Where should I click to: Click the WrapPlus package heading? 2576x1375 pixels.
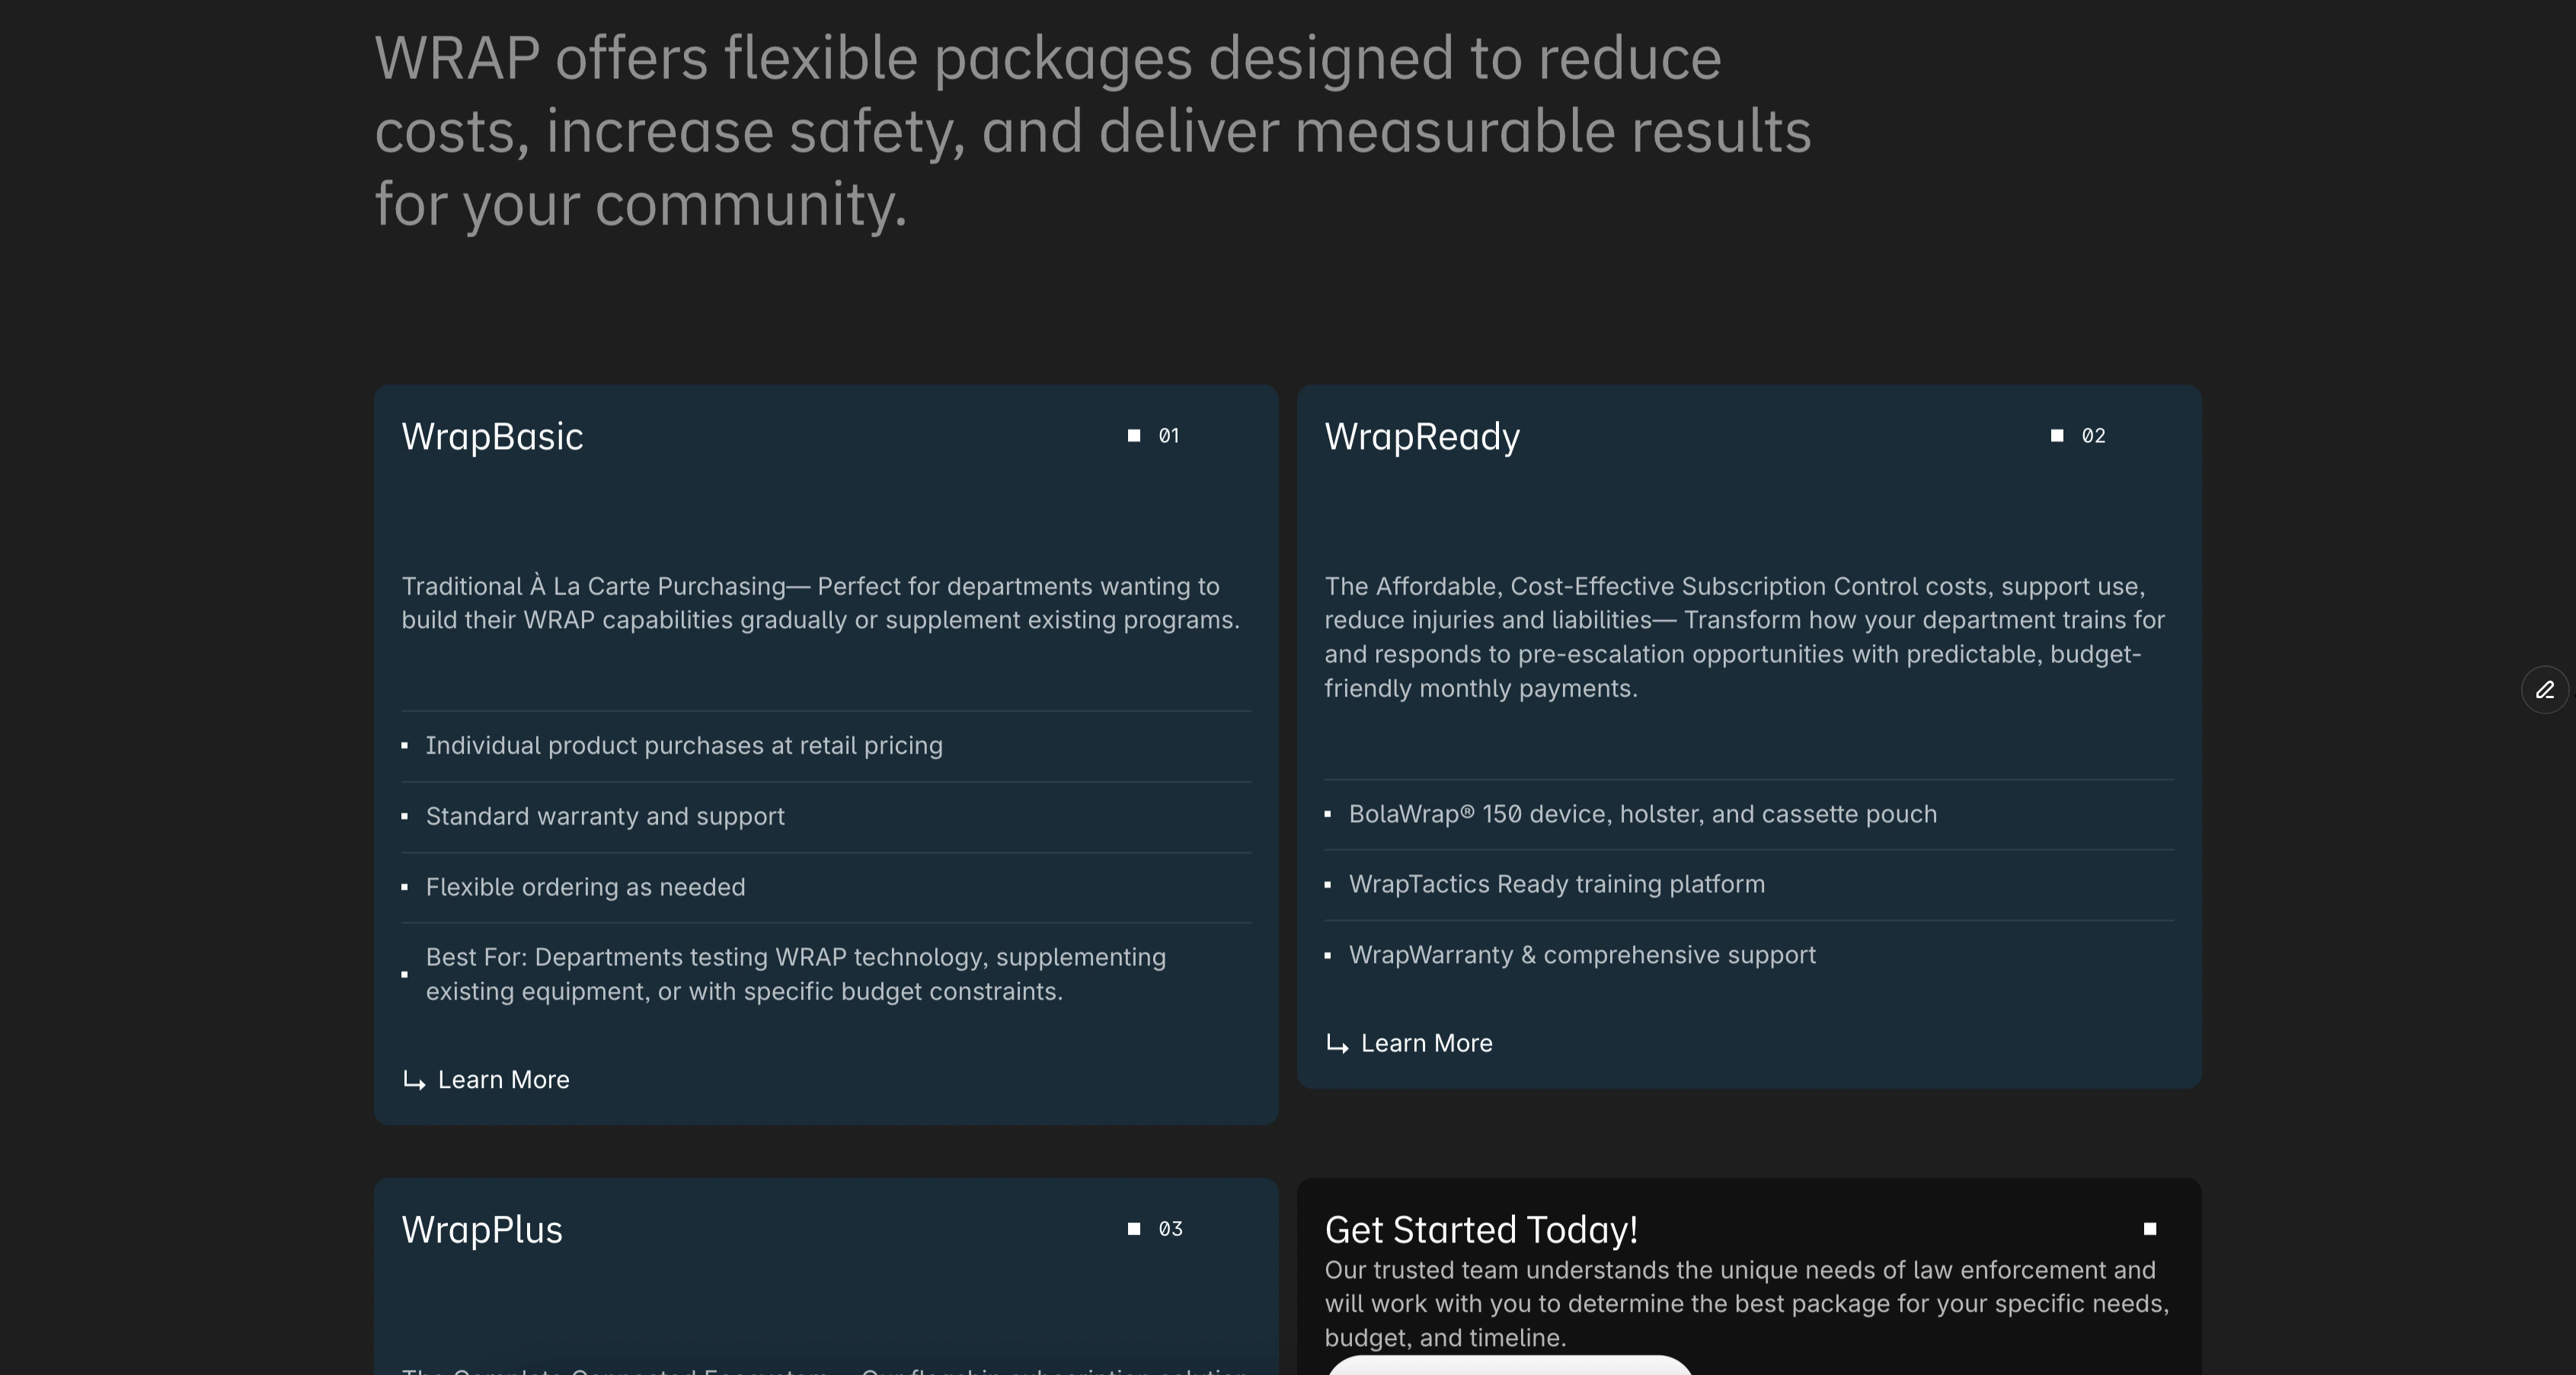click(482, 1230)
